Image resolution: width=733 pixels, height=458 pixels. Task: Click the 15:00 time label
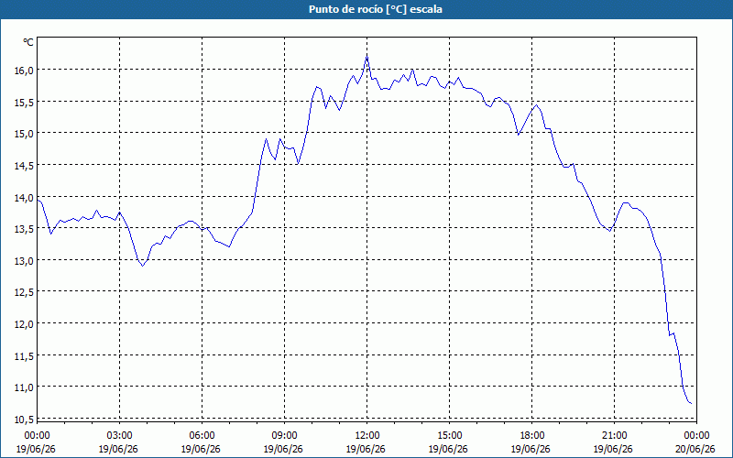point(449,436)
